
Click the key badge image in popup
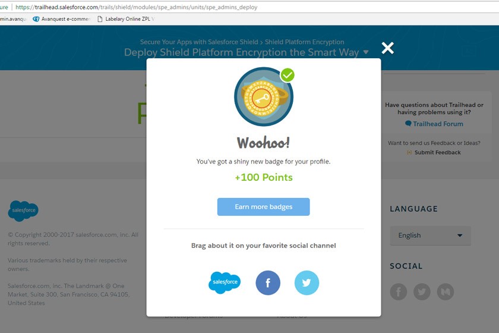tap(264, 96)
